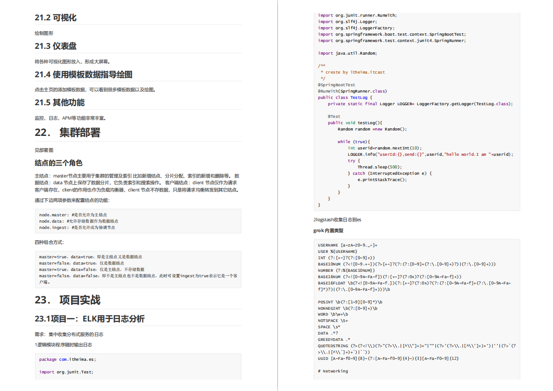
Task: Click the comment "* creste by itheima.itcast"
Action: [x=353, y=72]
